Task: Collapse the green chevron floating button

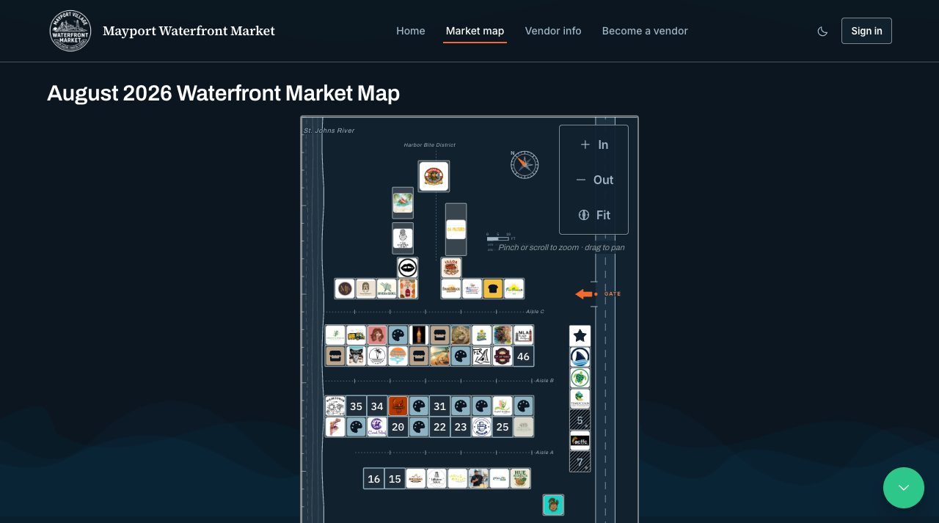Action: 904,488
